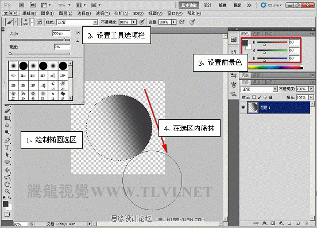Click the toolbox foreground color swatch
The width and height of the screenshot is (317, 228).
coord(6,204)
